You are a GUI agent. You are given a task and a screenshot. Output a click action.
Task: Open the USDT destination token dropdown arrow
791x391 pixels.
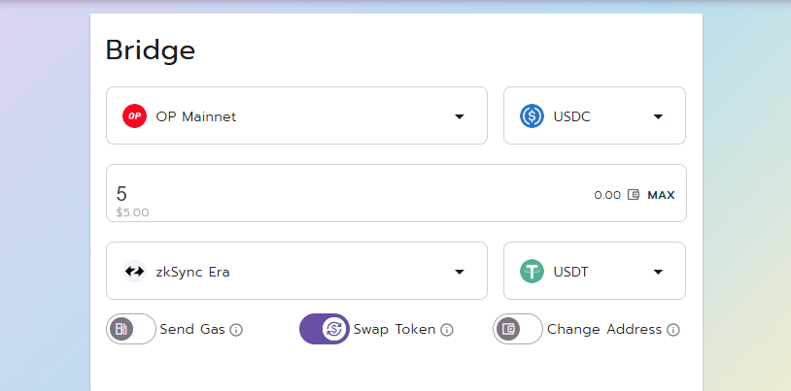click(658, 272)
